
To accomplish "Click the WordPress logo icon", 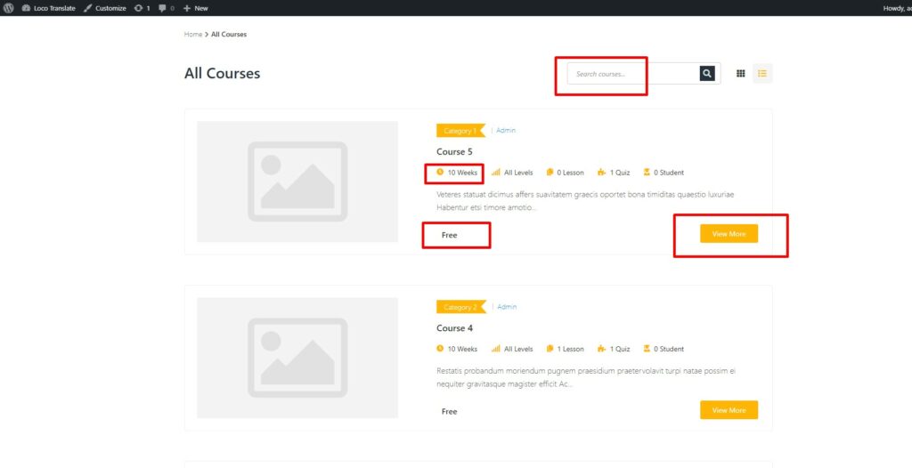I will click(9, 8).
